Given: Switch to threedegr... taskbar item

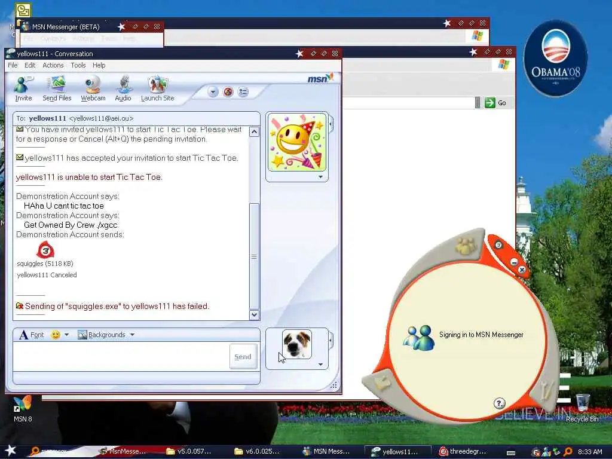Looking at the screenshot, I should coord(464,452).
